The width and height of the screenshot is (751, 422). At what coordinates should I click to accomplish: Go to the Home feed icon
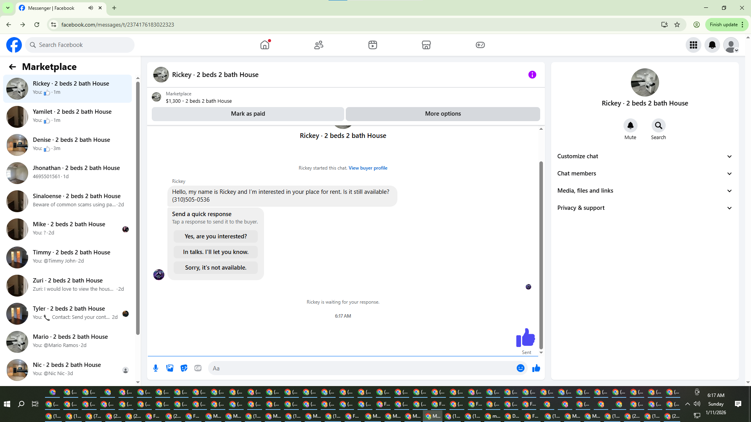(x=265, y=45)
